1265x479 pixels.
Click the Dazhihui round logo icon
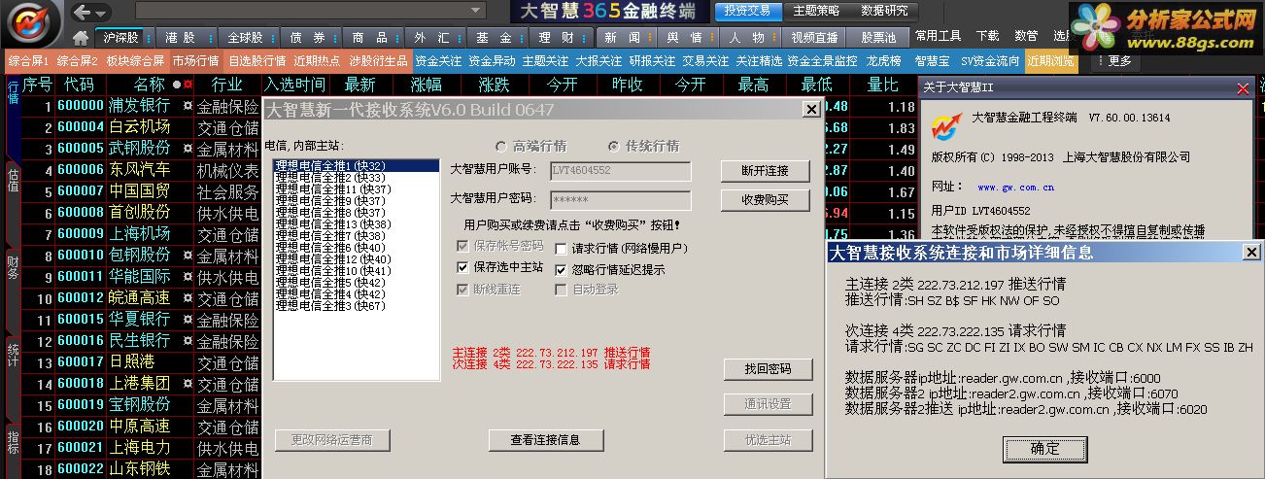[x=31, y=21]
